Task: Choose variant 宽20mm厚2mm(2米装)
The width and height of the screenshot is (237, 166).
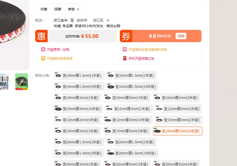Action: (x=77, y=163)
